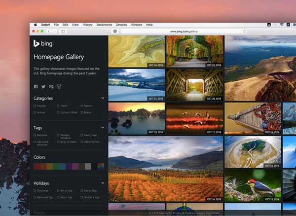Tick the Arbor Day holiday checkbox
The width and height of the screenshot is (296, 216).
[58, 197]
